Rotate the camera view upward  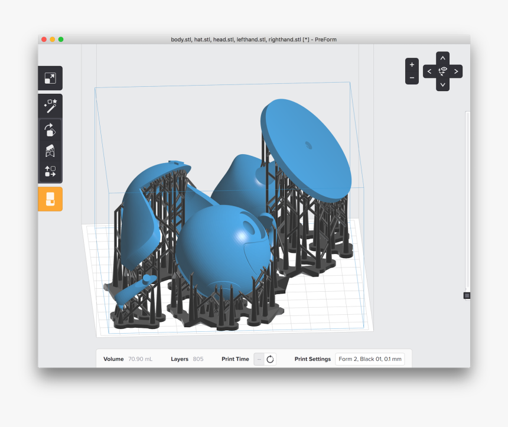coord(442,57)
